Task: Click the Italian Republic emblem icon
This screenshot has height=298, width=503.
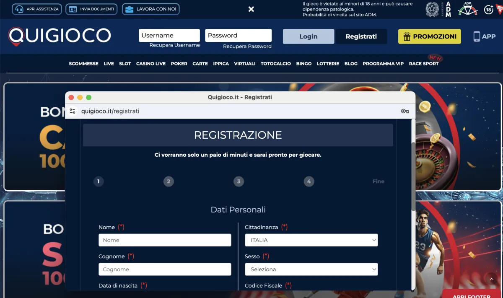Action: pos(432,9)
